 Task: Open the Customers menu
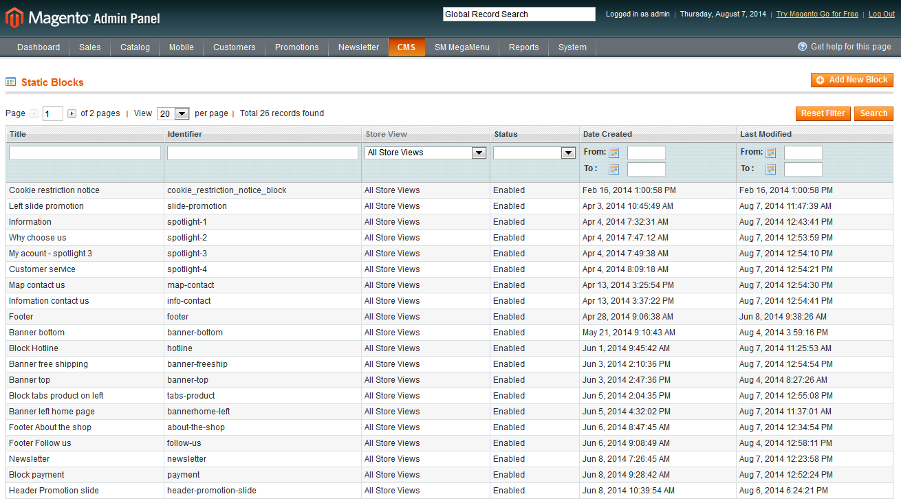(x=235, y=47)
